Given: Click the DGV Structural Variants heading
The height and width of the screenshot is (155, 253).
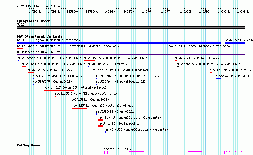Looking at the screenshot, I should [40, 36].
